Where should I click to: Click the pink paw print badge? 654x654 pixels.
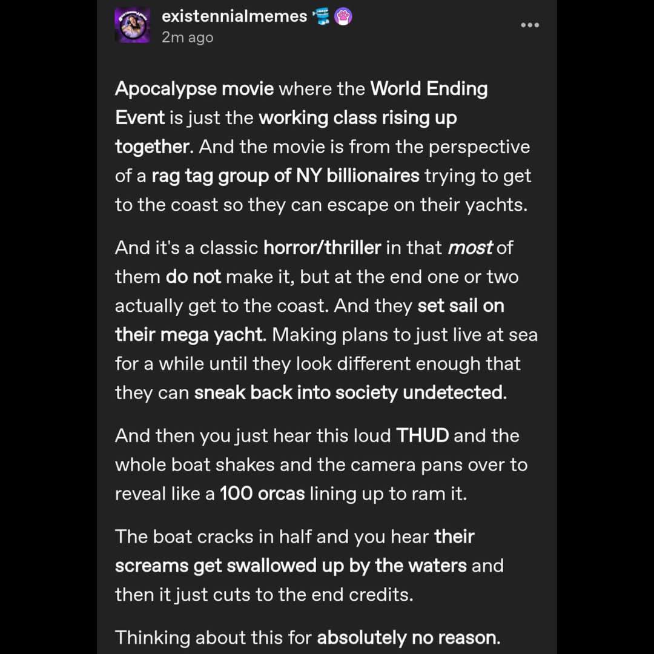[343, 17]
